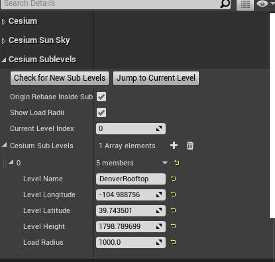The image size is (275, 262).
Task: Click the Level Latitude spinner arrow icon
Action: pyautogui.click(x=159, y=210)
